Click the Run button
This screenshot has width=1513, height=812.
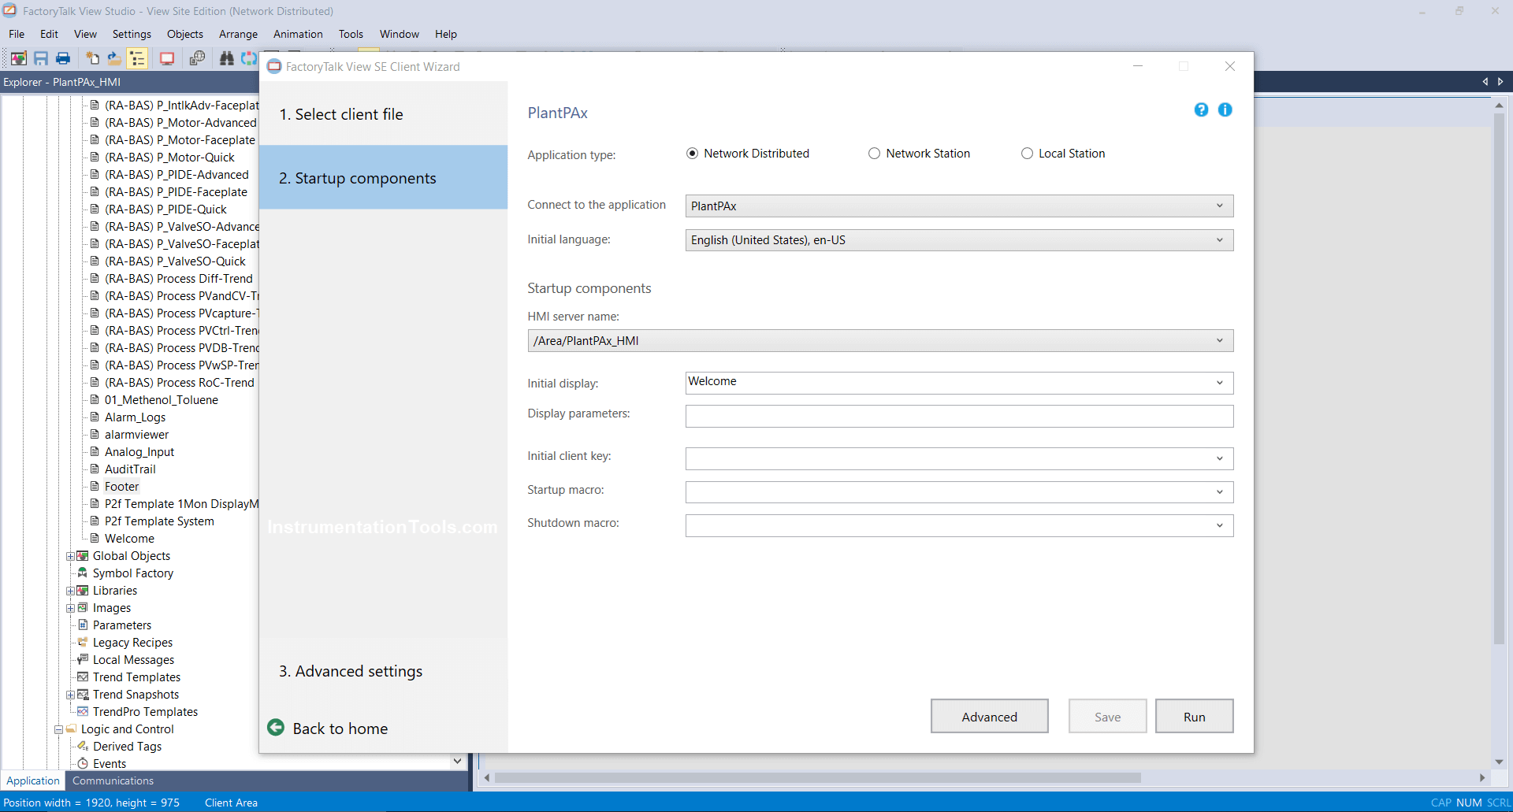1194,717
